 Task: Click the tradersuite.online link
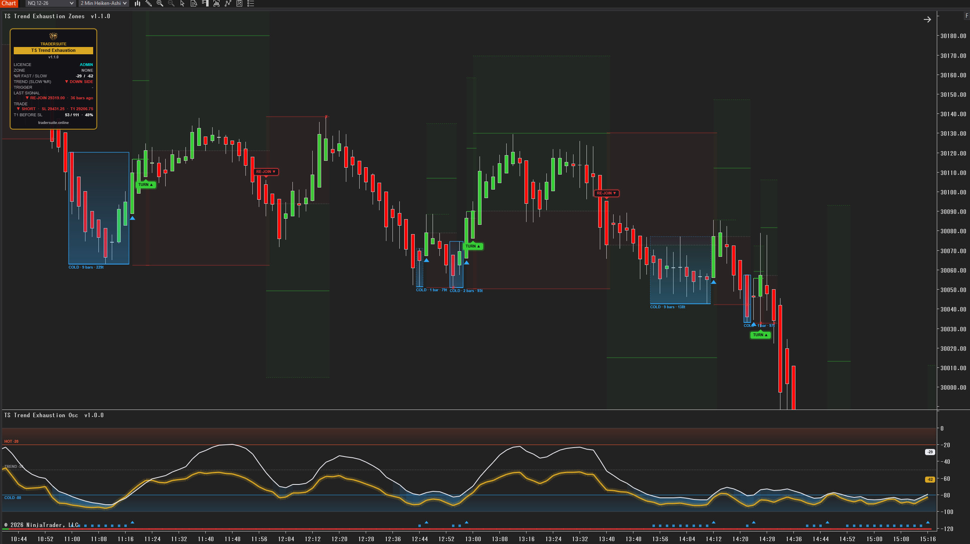(53, 123)
